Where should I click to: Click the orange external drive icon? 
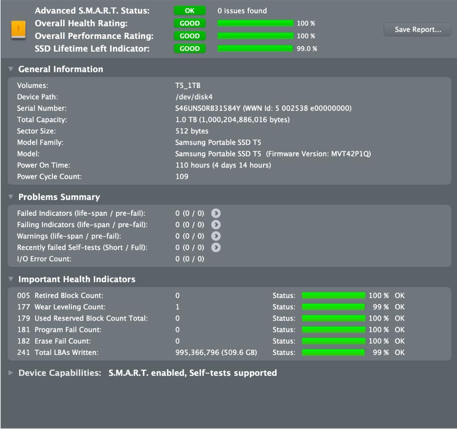point(18,30)
